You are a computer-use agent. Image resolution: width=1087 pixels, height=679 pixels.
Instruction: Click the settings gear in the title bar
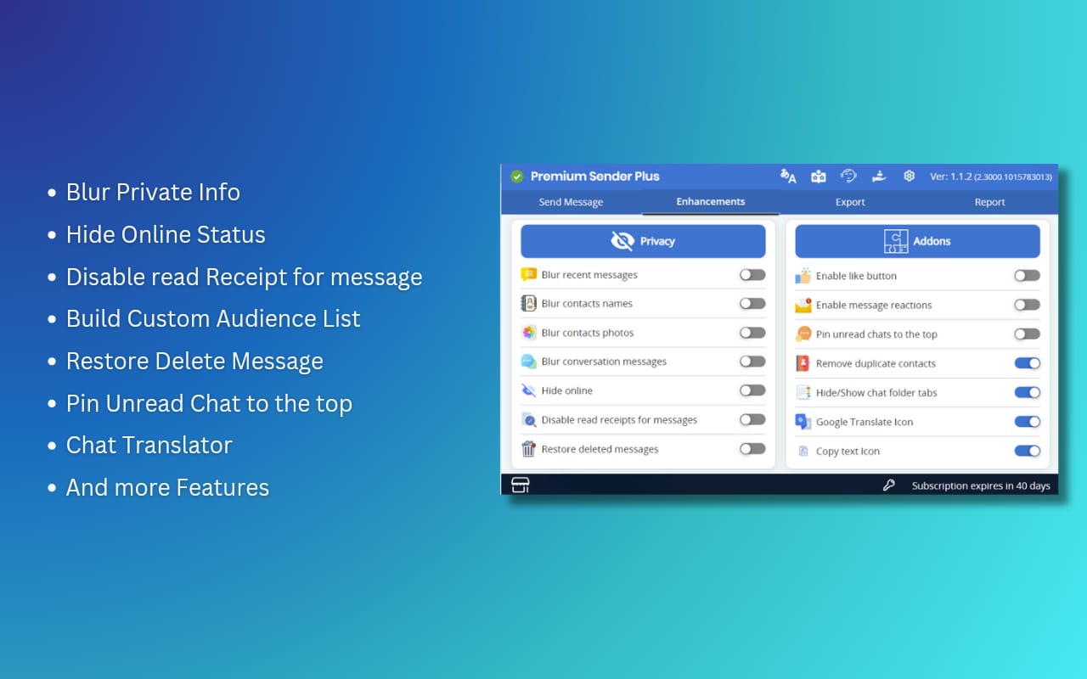coord(909,176)
